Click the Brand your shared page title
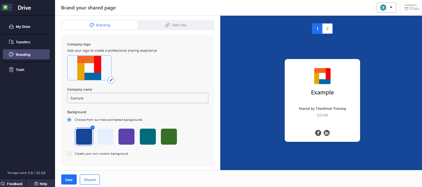The height and width of the screenshot is (187, 422). click(88, 8)
